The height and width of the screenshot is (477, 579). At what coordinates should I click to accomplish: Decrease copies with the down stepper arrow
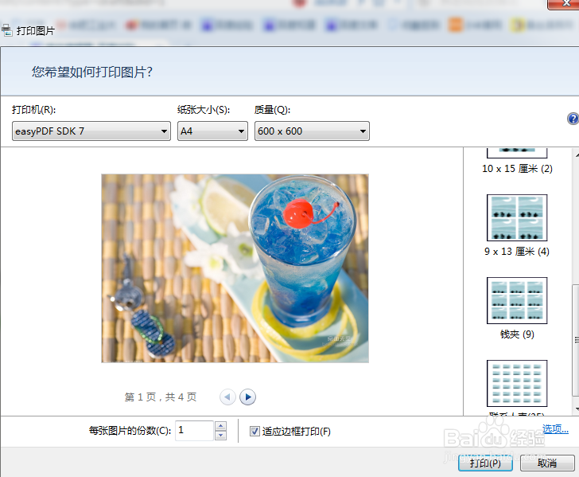pyautogui.click(x=220, y=436)
